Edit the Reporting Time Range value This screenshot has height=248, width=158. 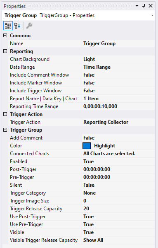tap(100, 106)
